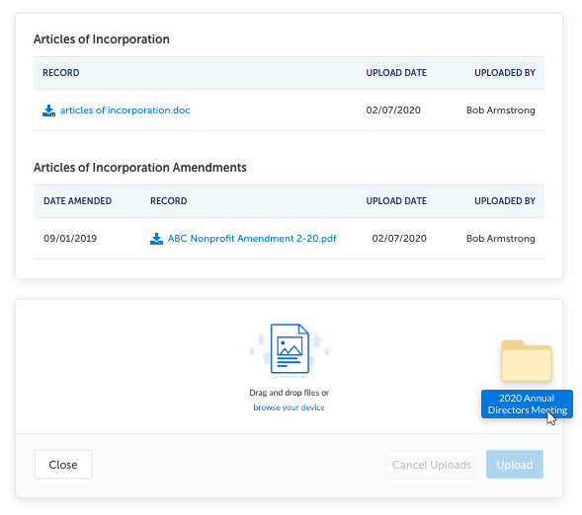Click the 2020 Annual Directors Meeting label
Image resolution: width=582 pixels, height=515 pixels.
pos(527,404)
